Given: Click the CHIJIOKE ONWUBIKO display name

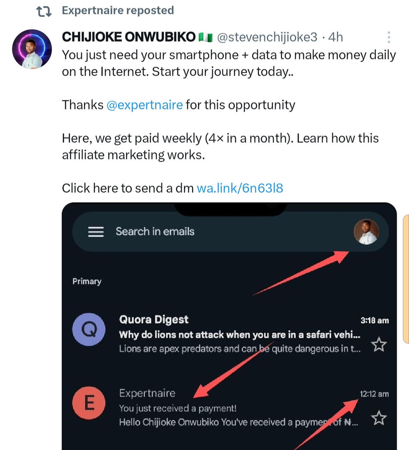Looking at the screenshot, I should point(129,37).
